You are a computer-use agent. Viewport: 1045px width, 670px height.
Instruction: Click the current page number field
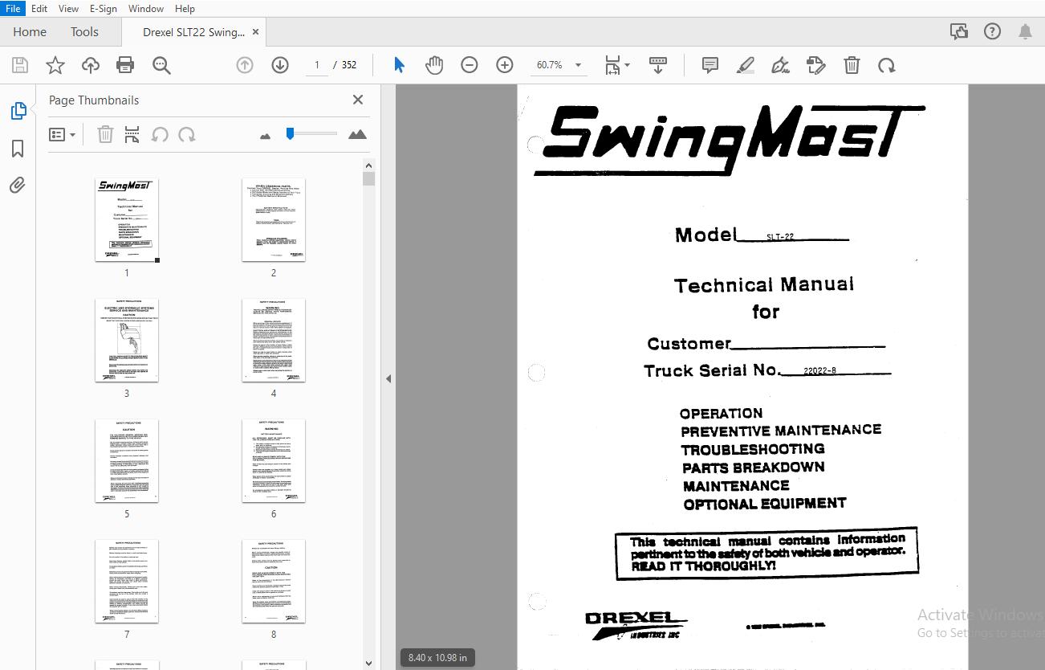(316, 65)
